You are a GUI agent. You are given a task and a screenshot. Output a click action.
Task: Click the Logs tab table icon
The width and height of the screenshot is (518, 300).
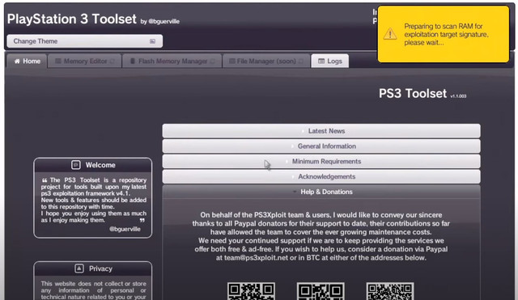point(321,61)
